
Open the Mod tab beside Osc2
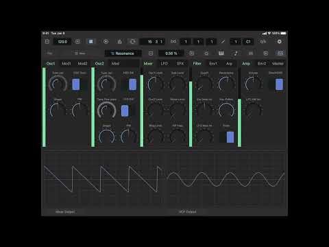[x=115, y=64]
